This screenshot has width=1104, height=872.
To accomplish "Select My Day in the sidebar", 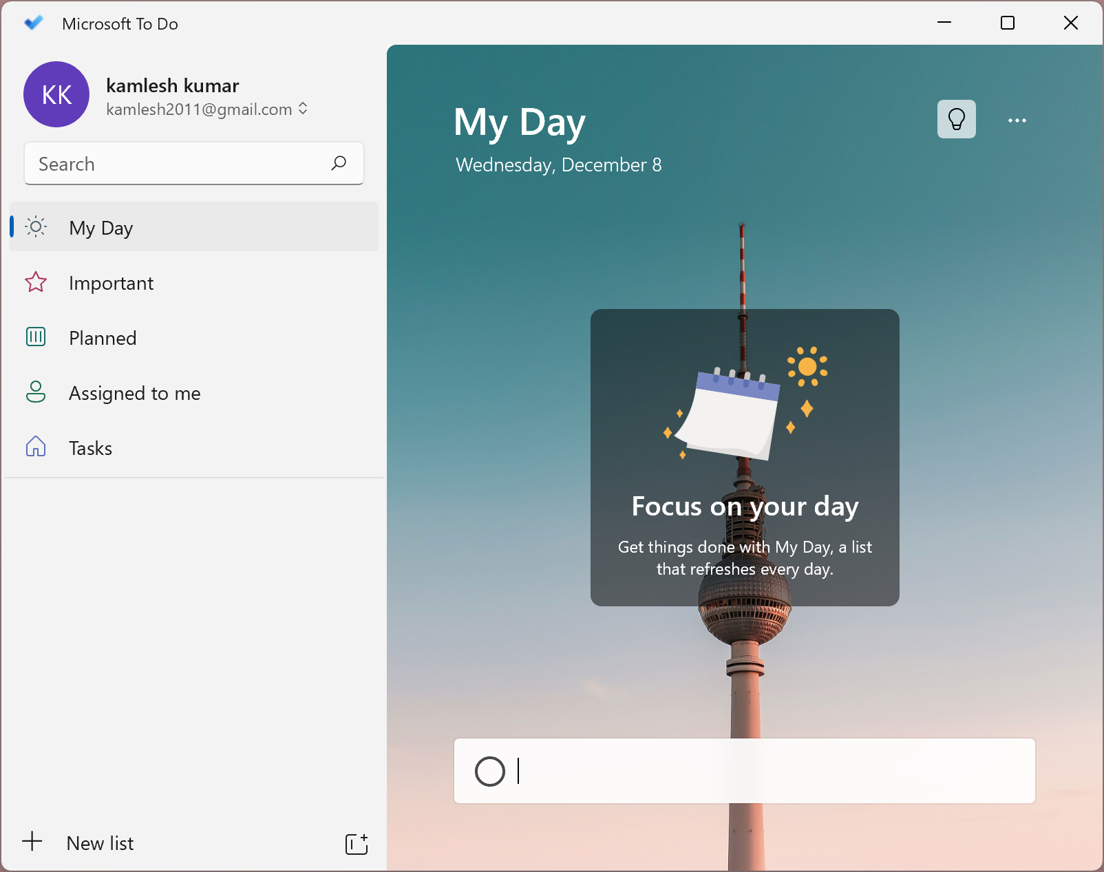I will coord(194,226).
